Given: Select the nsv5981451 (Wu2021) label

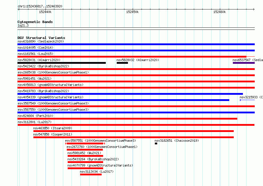Looking at the screenshot, I should pyautogui.click(x=35, y=79).
